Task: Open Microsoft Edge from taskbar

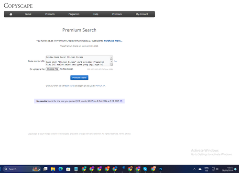Action: coord(61,169)
